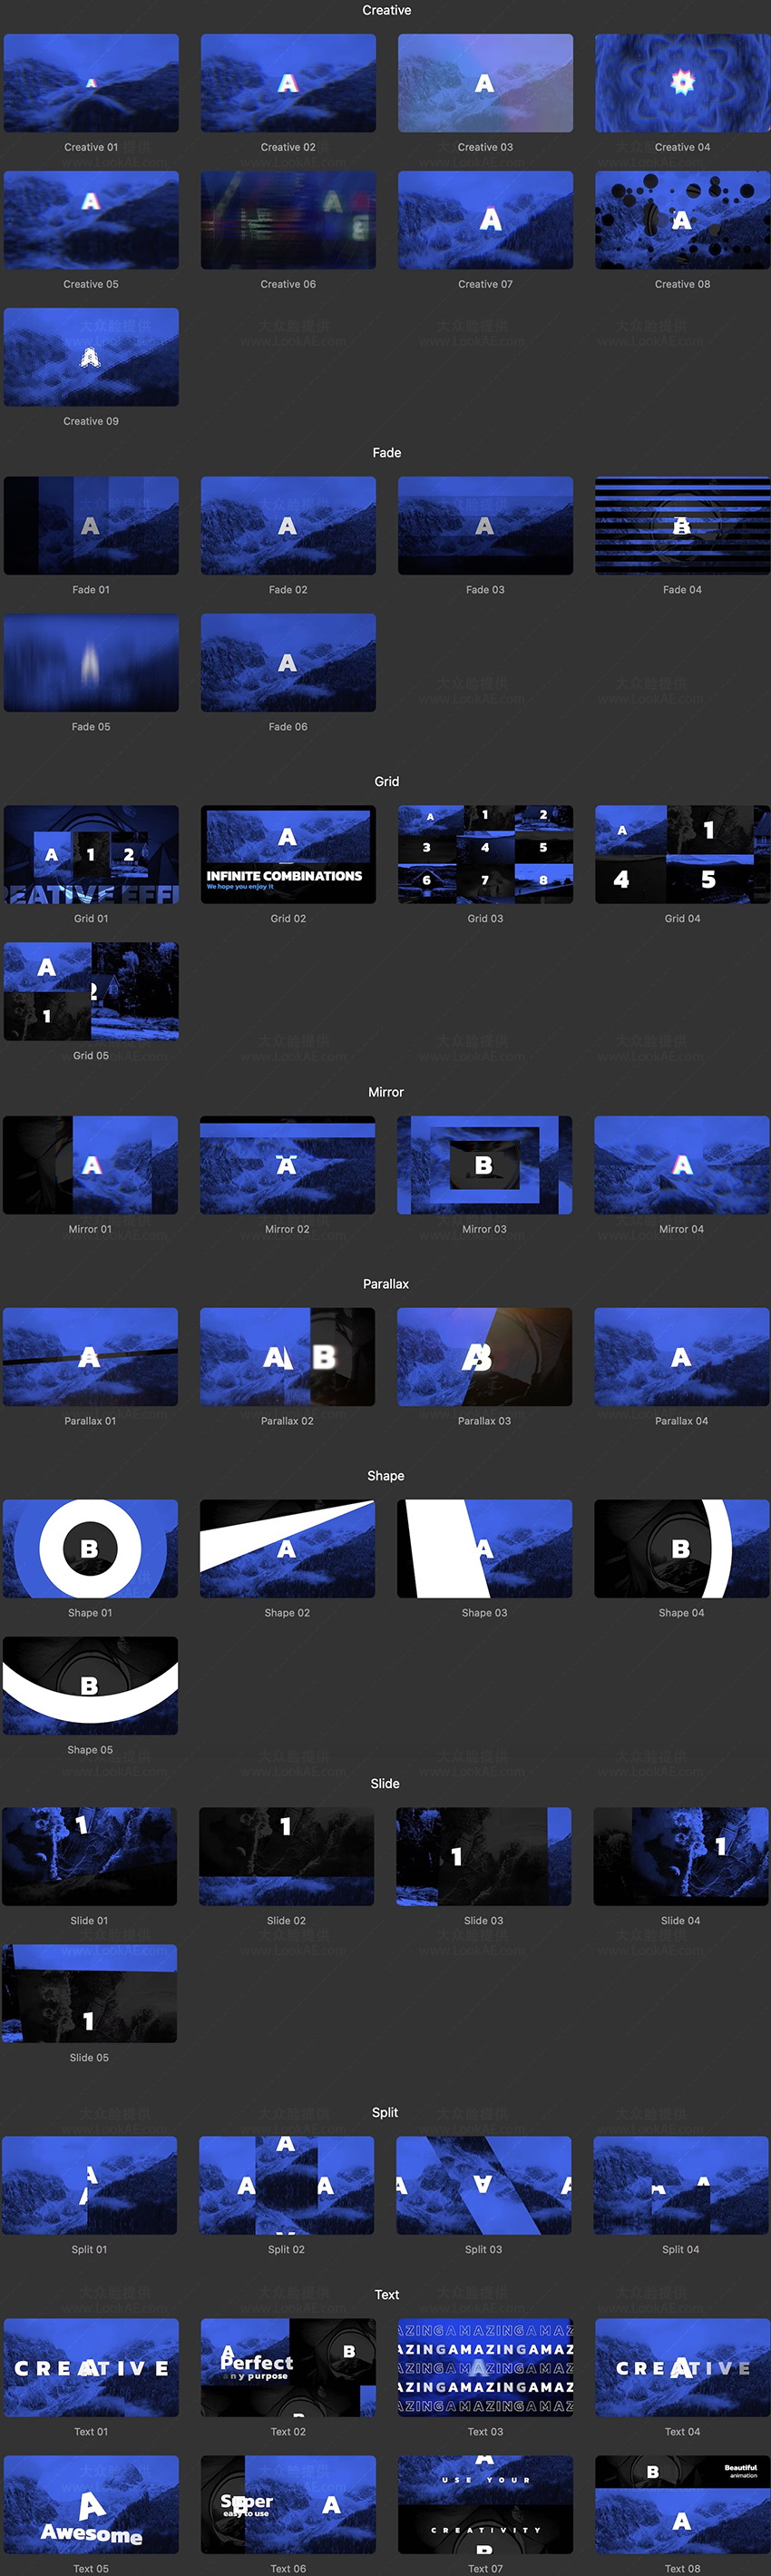Choose the Parallax 02 preset thumbnail
Viewport: 771px width, 2576px height.
[288, 1357]
